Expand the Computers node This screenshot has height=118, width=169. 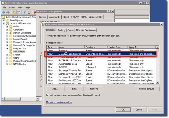(7, 30)
